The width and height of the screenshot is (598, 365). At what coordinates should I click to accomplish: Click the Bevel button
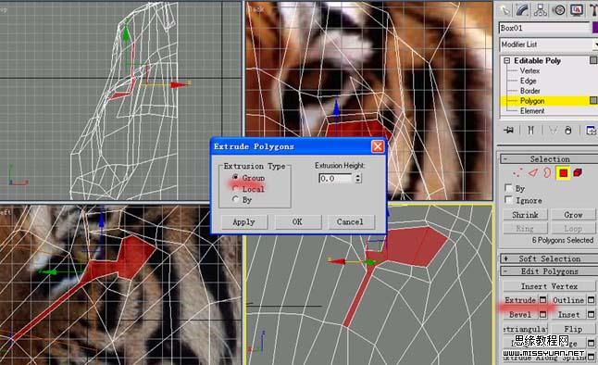tap(520, 315)
